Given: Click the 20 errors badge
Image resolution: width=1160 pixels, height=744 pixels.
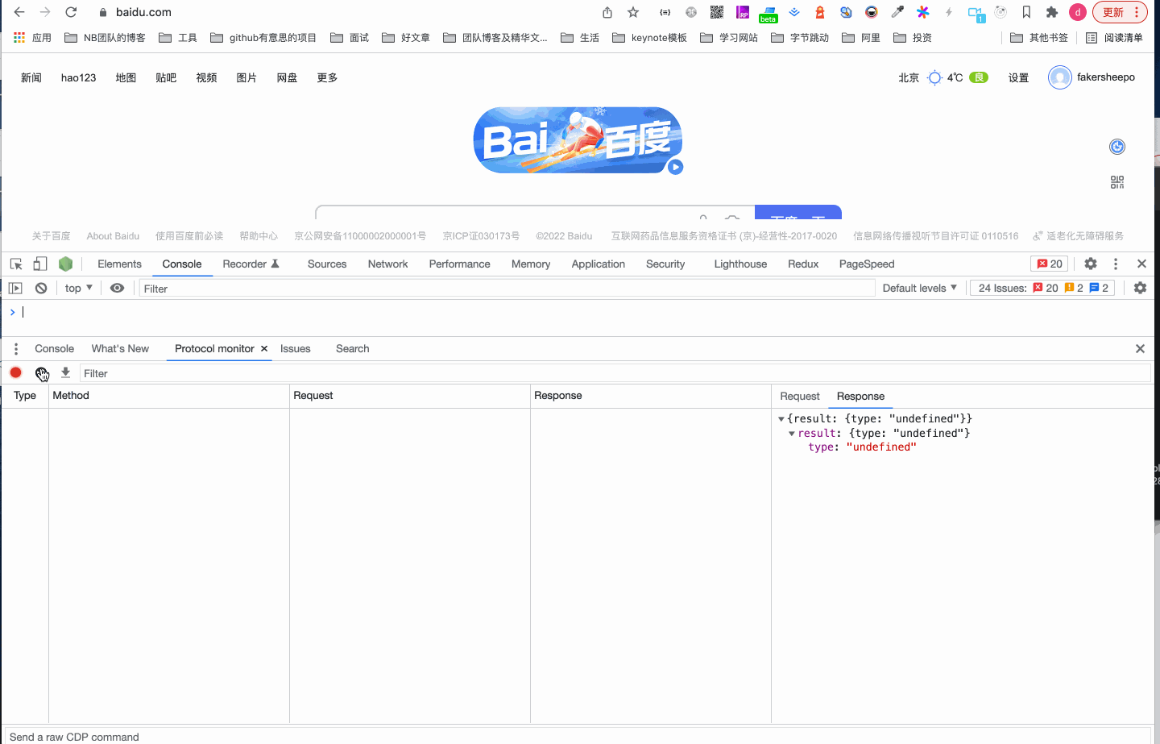Looking at the screenshot, I should point(1050,264).
